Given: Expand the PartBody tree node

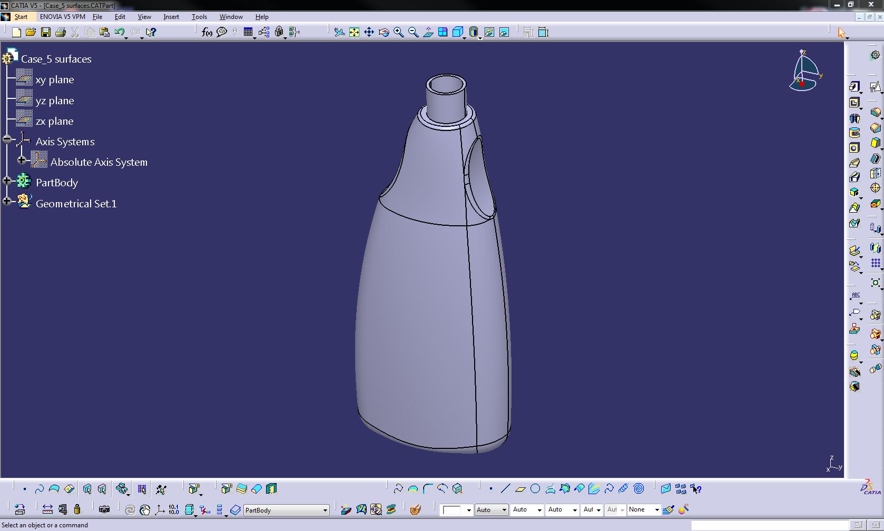Looking at the screenshot, I should (x=7, y=181).
